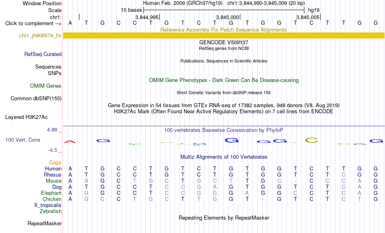
Task: Click base A in the complement sequence row
Action: click(70, 23)
